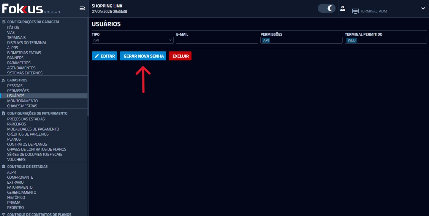Toggle the dark mode switch
The height and width of the screenshot is (216, 429).
coord(326,8)
